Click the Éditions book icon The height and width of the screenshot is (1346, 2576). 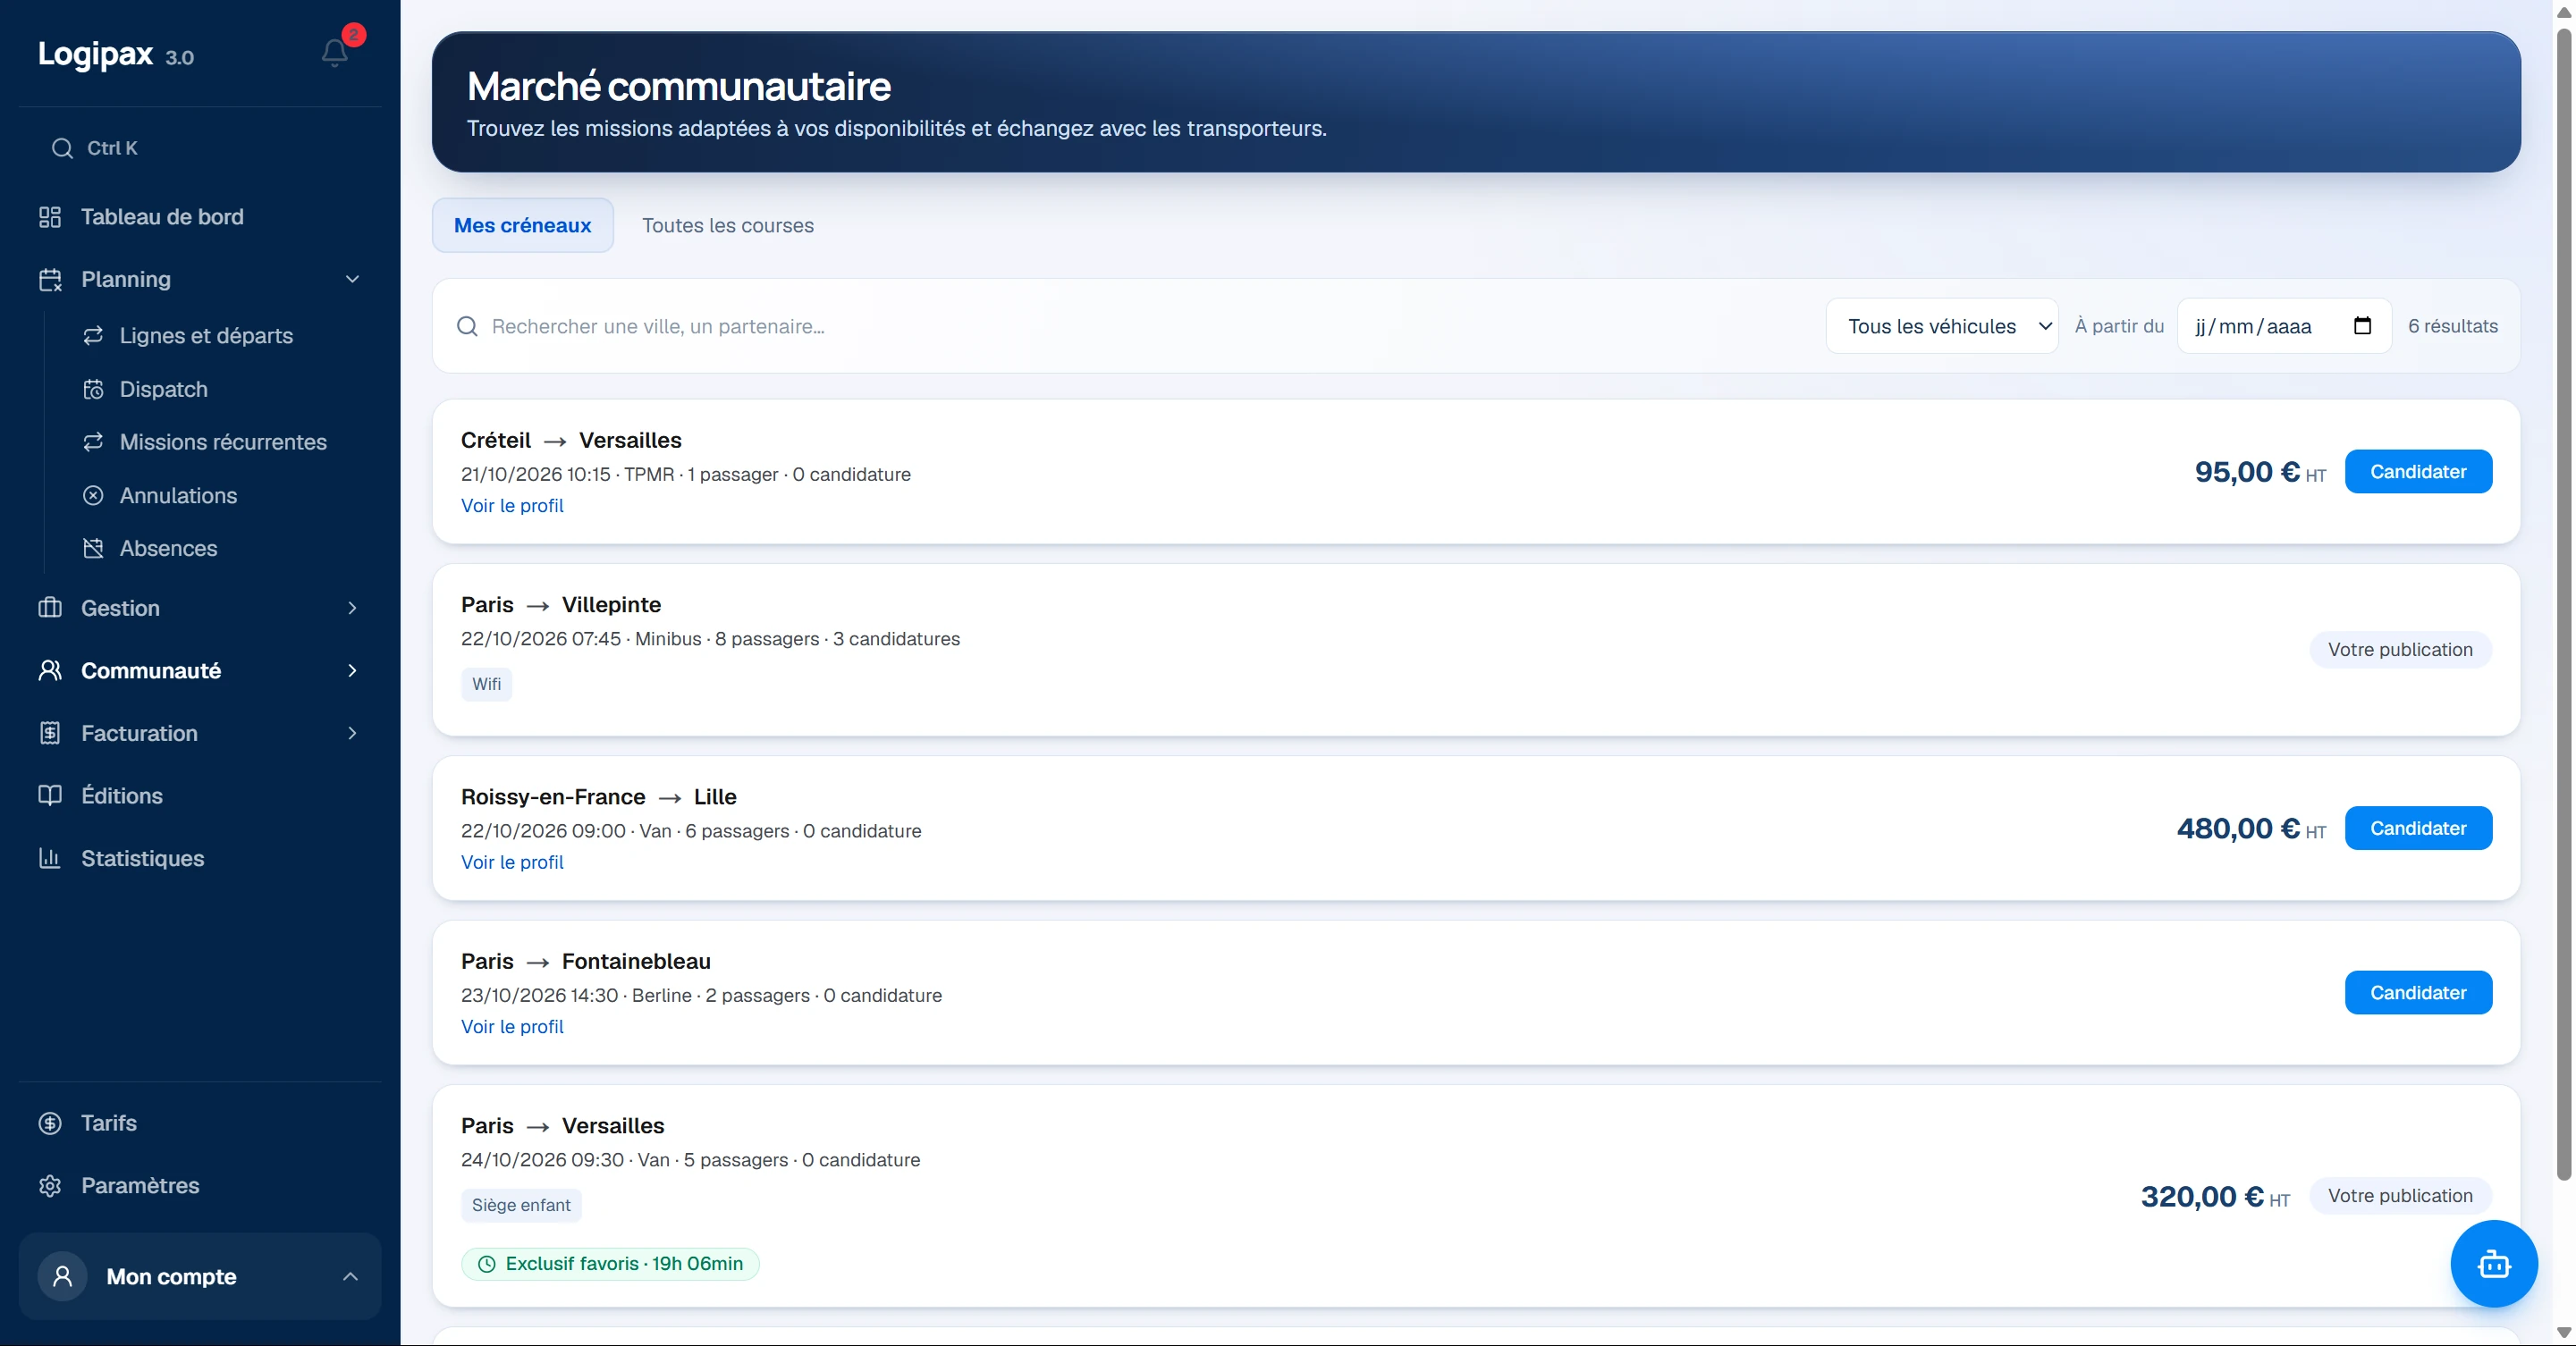pos(50,795)
